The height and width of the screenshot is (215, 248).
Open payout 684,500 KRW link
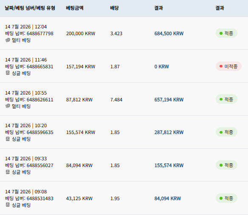pyautogui.click(x=169, y=34)
